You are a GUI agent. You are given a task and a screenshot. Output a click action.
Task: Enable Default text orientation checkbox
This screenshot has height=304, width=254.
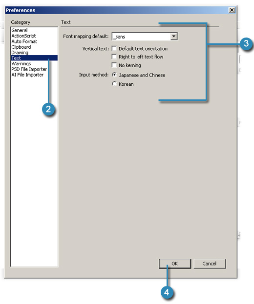pyautogui.click(x=114, y=48)
